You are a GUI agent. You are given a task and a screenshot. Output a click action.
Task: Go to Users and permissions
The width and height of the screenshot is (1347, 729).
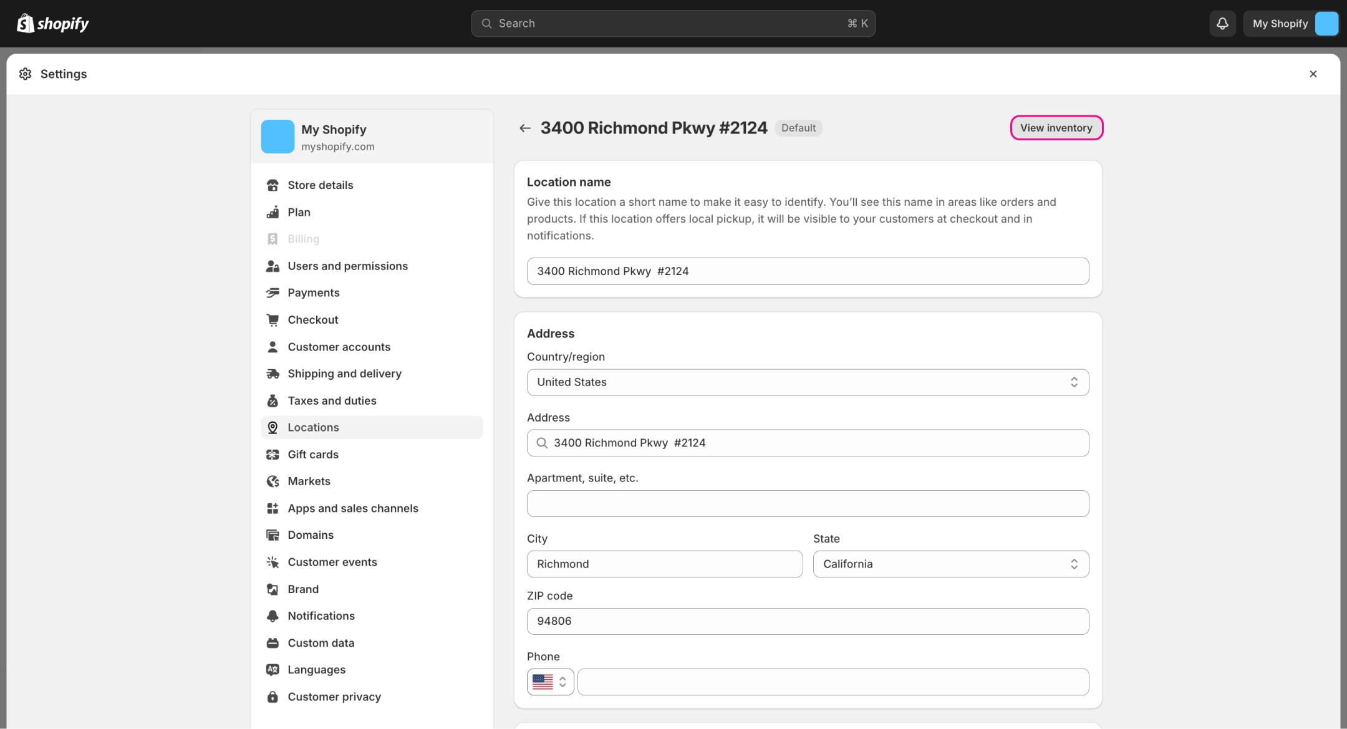tap(347, 266)
